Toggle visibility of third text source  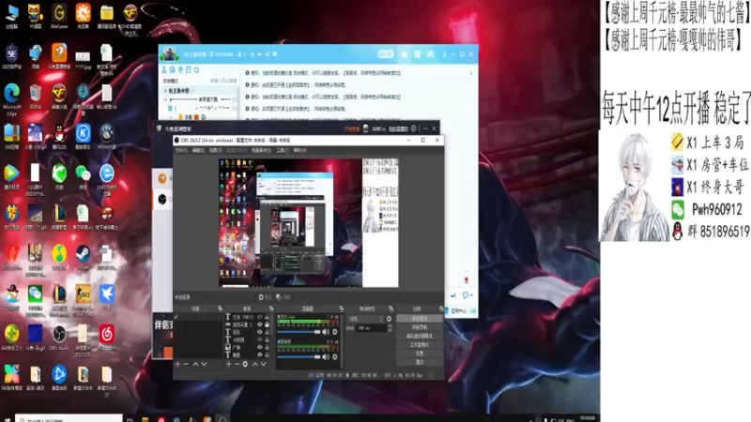coord(260,332)
